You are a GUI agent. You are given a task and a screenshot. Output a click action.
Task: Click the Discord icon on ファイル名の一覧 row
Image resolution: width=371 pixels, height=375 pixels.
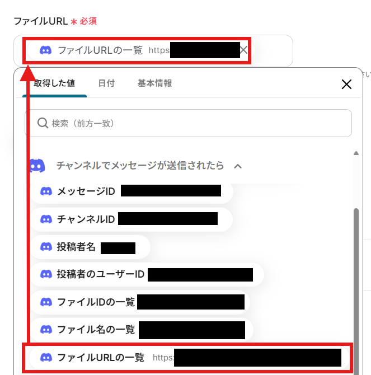[46, 330]
